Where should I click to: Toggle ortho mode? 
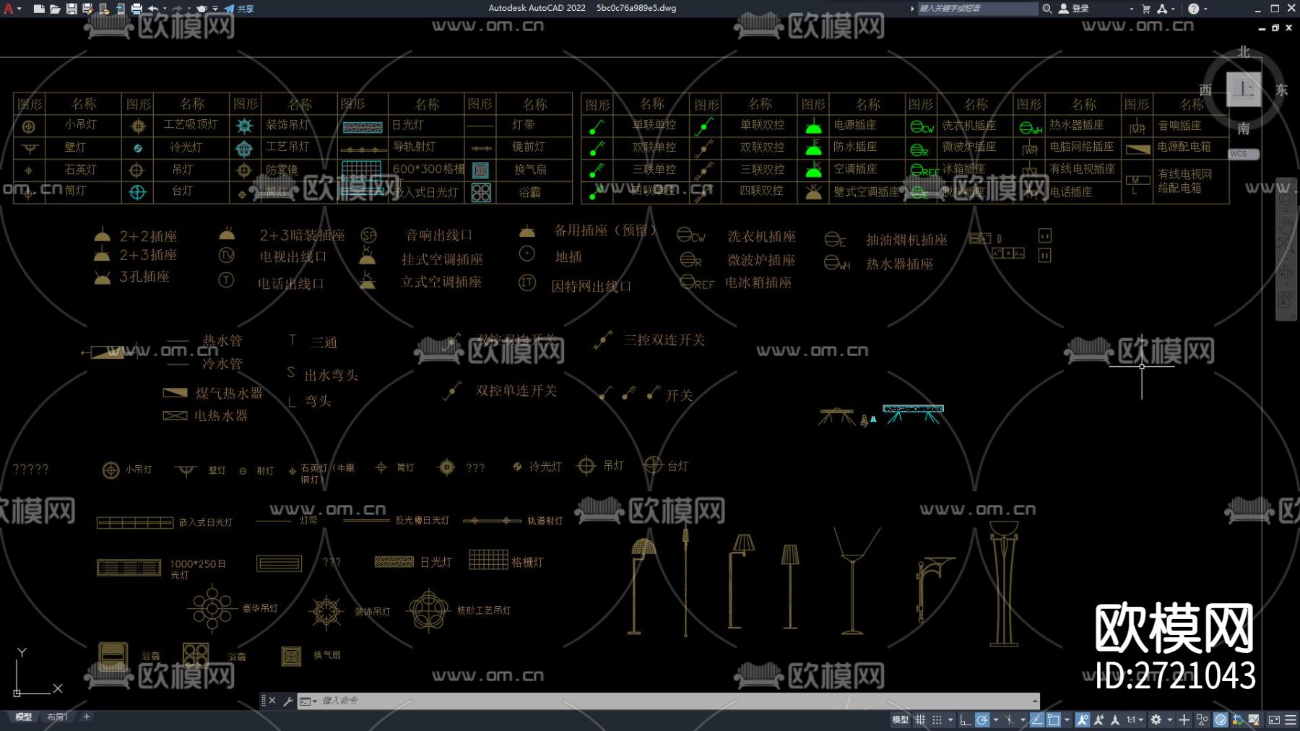965,719
